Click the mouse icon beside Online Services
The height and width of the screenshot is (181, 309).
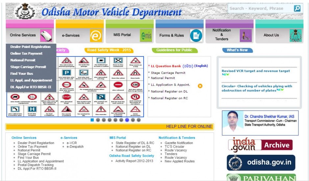(x=46, y=35)
